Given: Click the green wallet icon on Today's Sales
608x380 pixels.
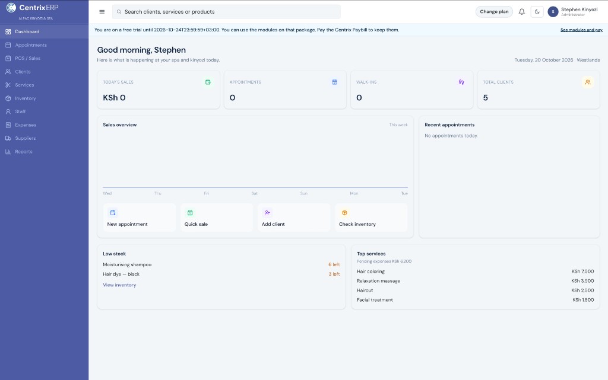Looking at the screenshot, I should tap(208, 82).
